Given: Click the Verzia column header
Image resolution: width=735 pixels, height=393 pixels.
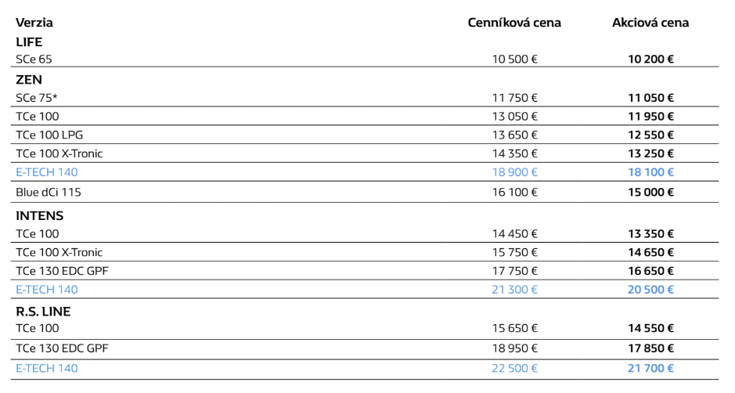Looking at the screenshot, I should 34,23.
